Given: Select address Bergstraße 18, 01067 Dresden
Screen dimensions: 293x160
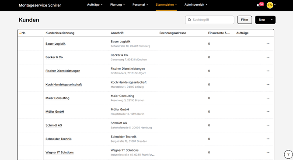Looking at the screenshot, I should [x=129, y=141].
